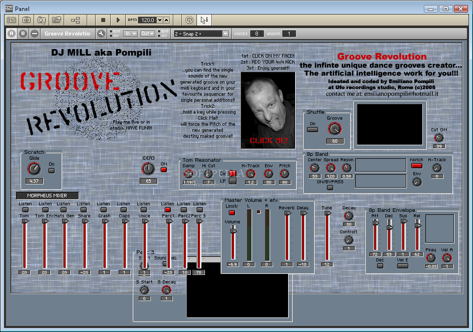Open the Out MIDI dropdown
473x332 pixels.
pyautogui.click(x=148, y=34)
